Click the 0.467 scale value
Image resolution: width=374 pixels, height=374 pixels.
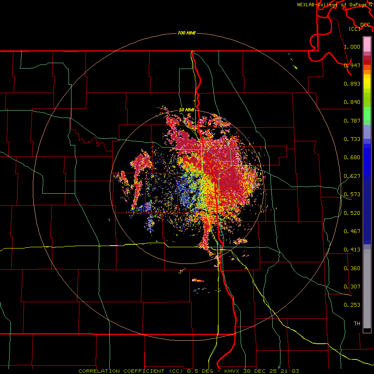coord(352,231)
